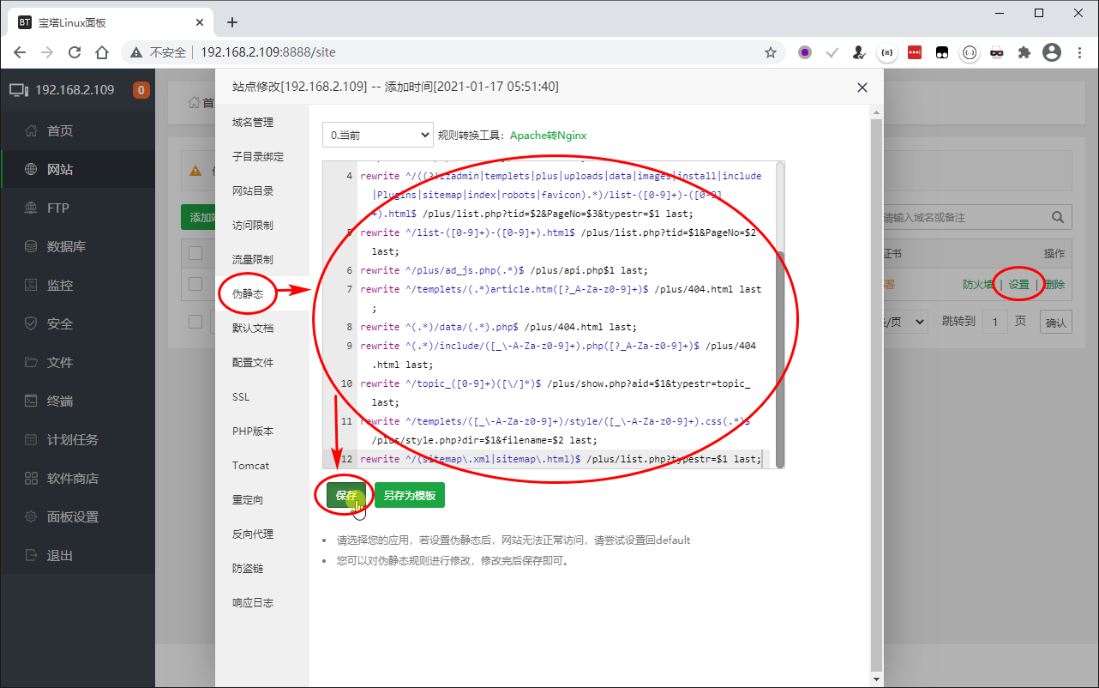Open the Apache转Nginx conversion tool link
1099x688 pixels.
click(x=548, y=136)
